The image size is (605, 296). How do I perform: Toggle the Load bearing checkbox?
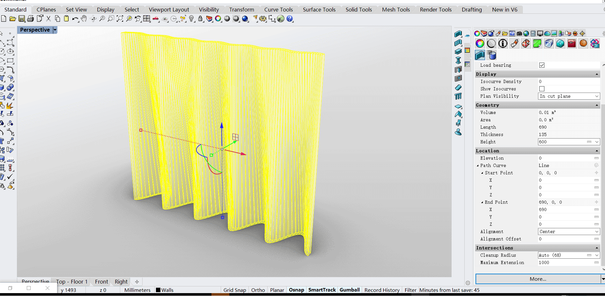(542, 65)
